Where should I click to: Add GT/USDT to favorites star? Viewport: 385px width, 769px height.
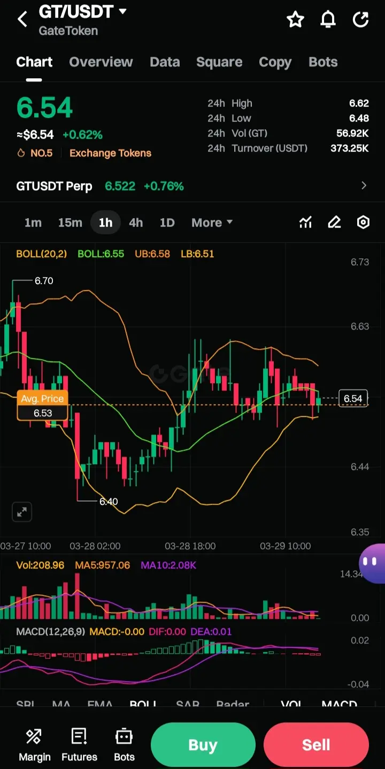[x=295, y=20]
